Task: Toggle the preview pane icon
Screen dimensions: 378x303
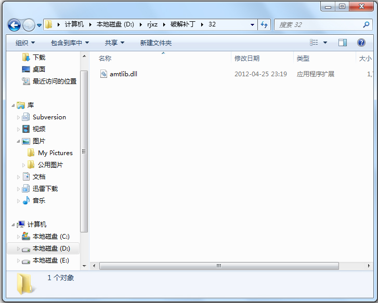Action: (x=342, y=43)
